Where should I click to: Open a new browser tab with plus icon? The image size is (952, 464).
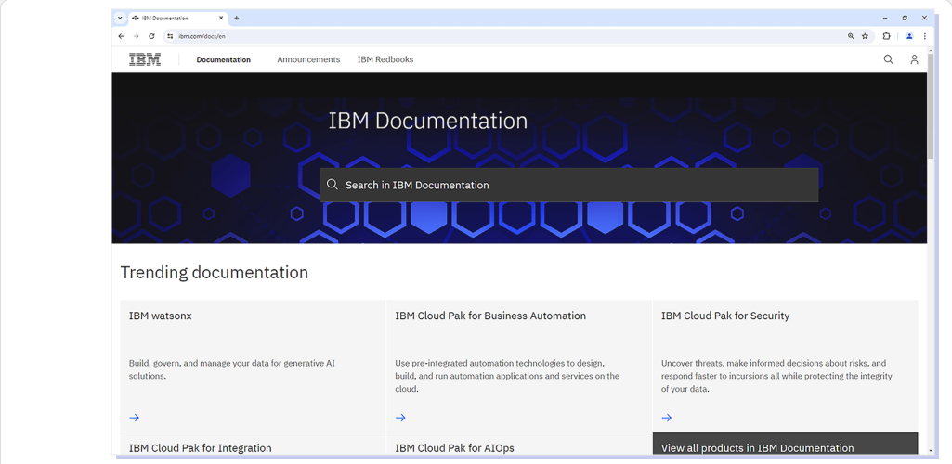click(236, 19)
